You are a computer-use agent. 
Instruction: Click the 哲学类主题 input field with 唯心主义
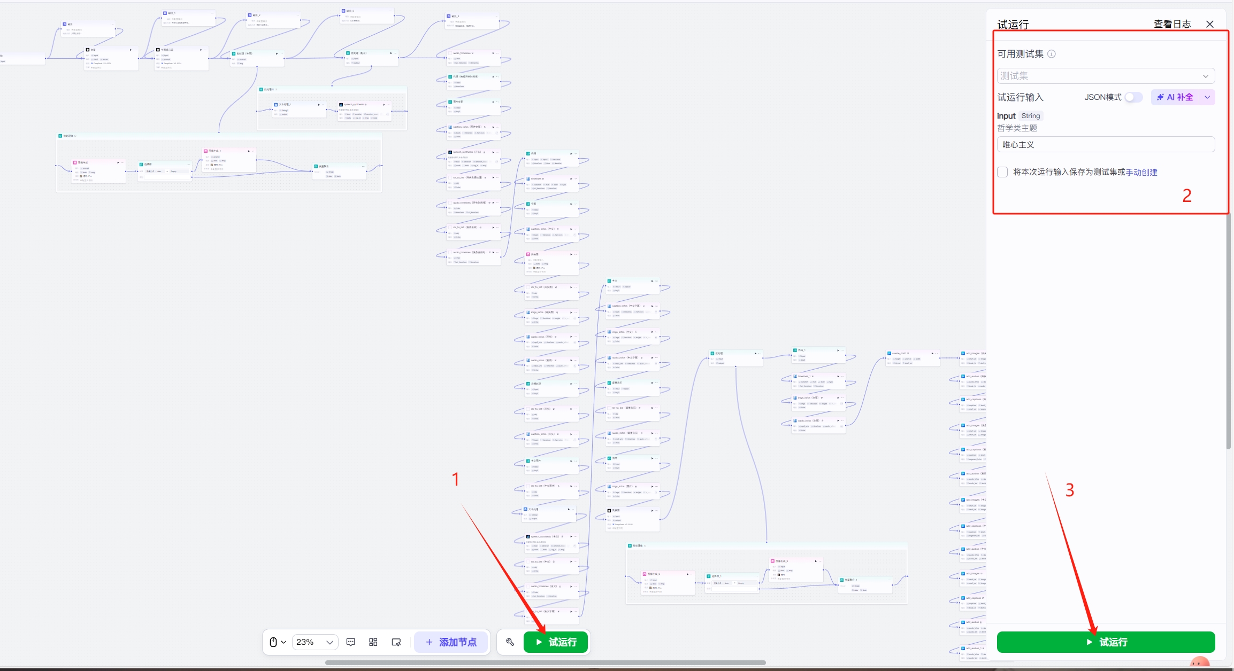click(1106, 145)
